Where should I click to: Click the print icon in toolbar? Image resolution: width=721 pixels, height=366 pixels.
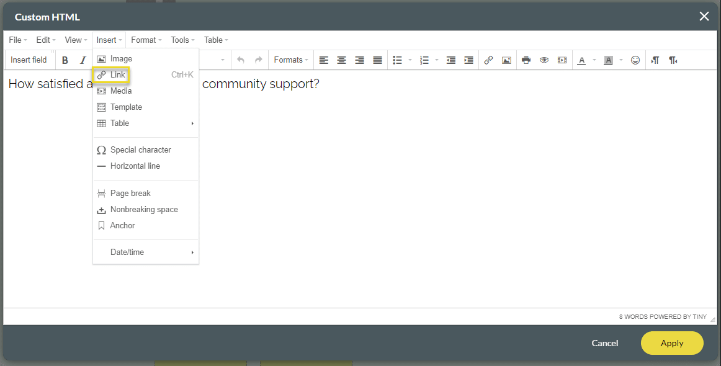coord(526,60)
